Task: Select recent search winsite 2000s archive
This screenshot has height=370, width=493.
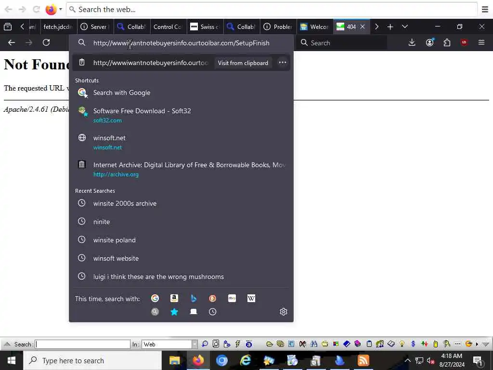Action: coord(181,203)
